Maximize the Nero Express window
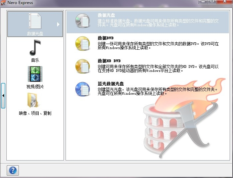The image size is (233, 178). click(212, 2)
